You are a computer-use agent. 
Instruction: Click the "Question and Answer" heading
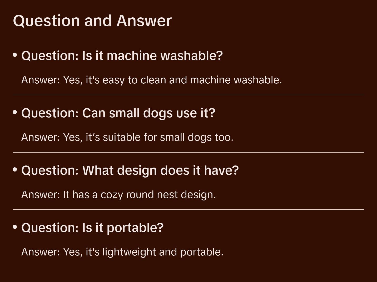(x=92, y=21)
